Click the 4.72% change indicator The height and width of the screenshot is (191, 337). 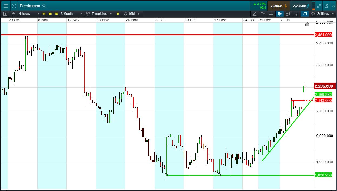(x=259, y=4)
